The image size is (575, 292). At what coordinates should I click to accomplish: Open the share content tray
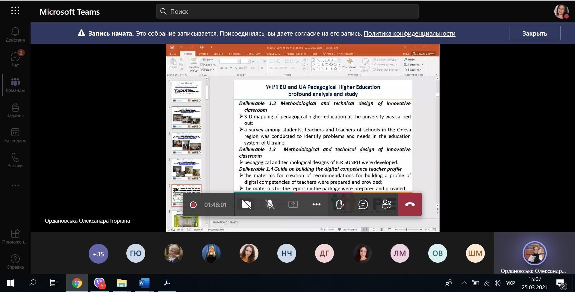point(293,204)
